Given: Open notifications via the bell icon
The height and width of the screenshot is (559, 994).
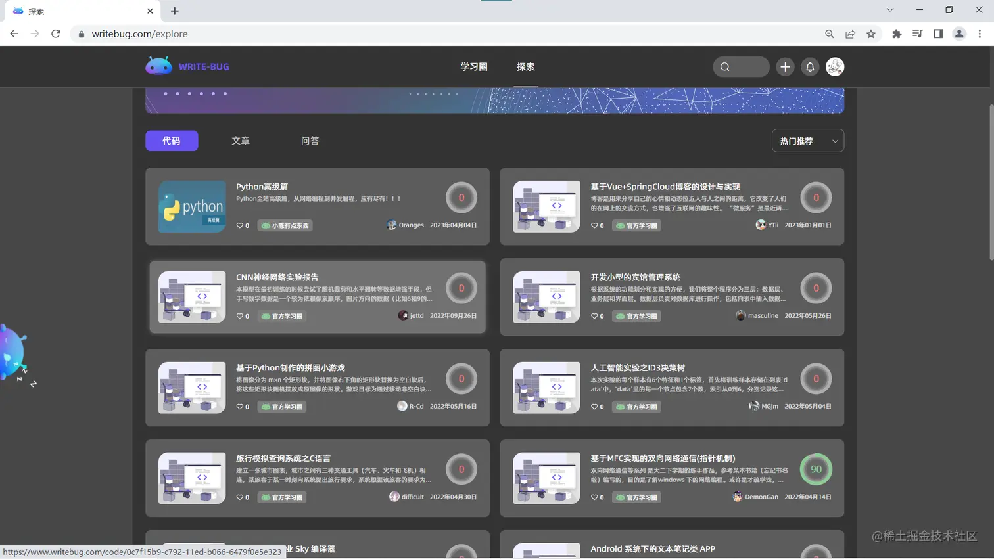Looking at the screenshot, I should [810, 66].
